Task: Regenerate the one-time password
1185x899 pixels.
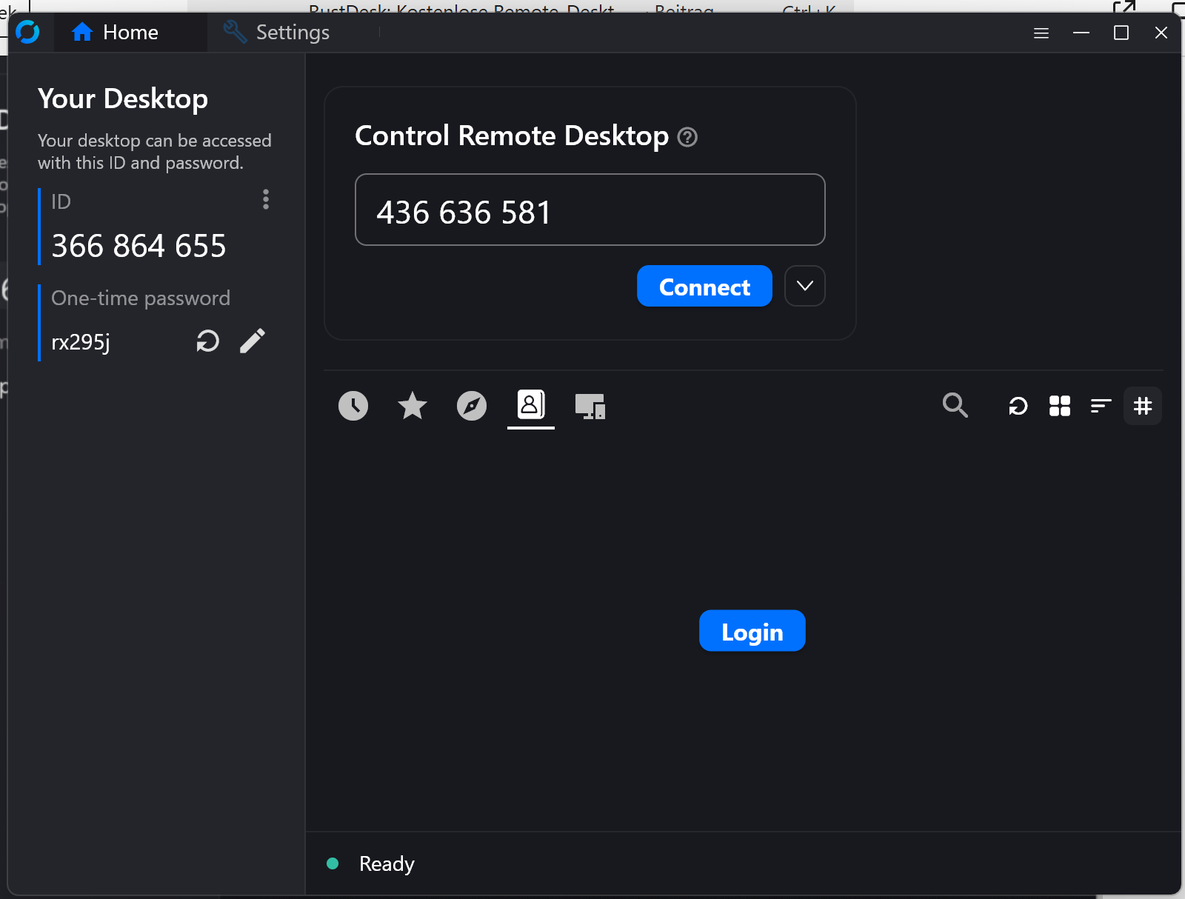Action: point(208,341)
